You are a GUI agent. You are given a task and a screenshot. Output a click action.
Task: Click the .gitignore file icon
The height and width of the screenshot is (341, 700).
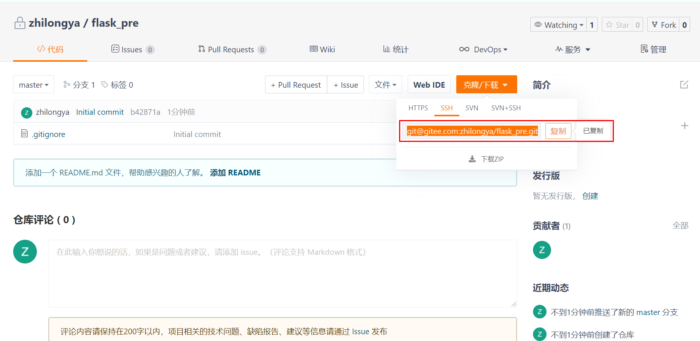click(24, 134)
